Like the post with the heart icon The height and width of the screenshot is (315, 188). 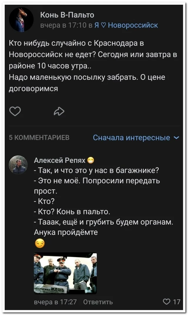[15, 111]
